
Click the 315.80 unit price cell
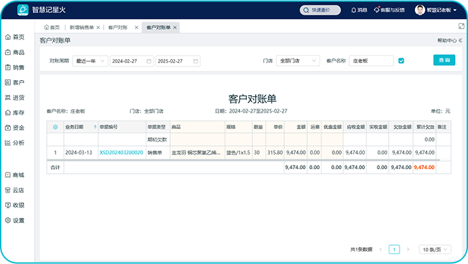(275, 153)
